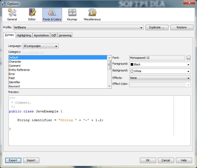Switch to the Highlighting tab

pyautogui.click(x=24, y=35)
